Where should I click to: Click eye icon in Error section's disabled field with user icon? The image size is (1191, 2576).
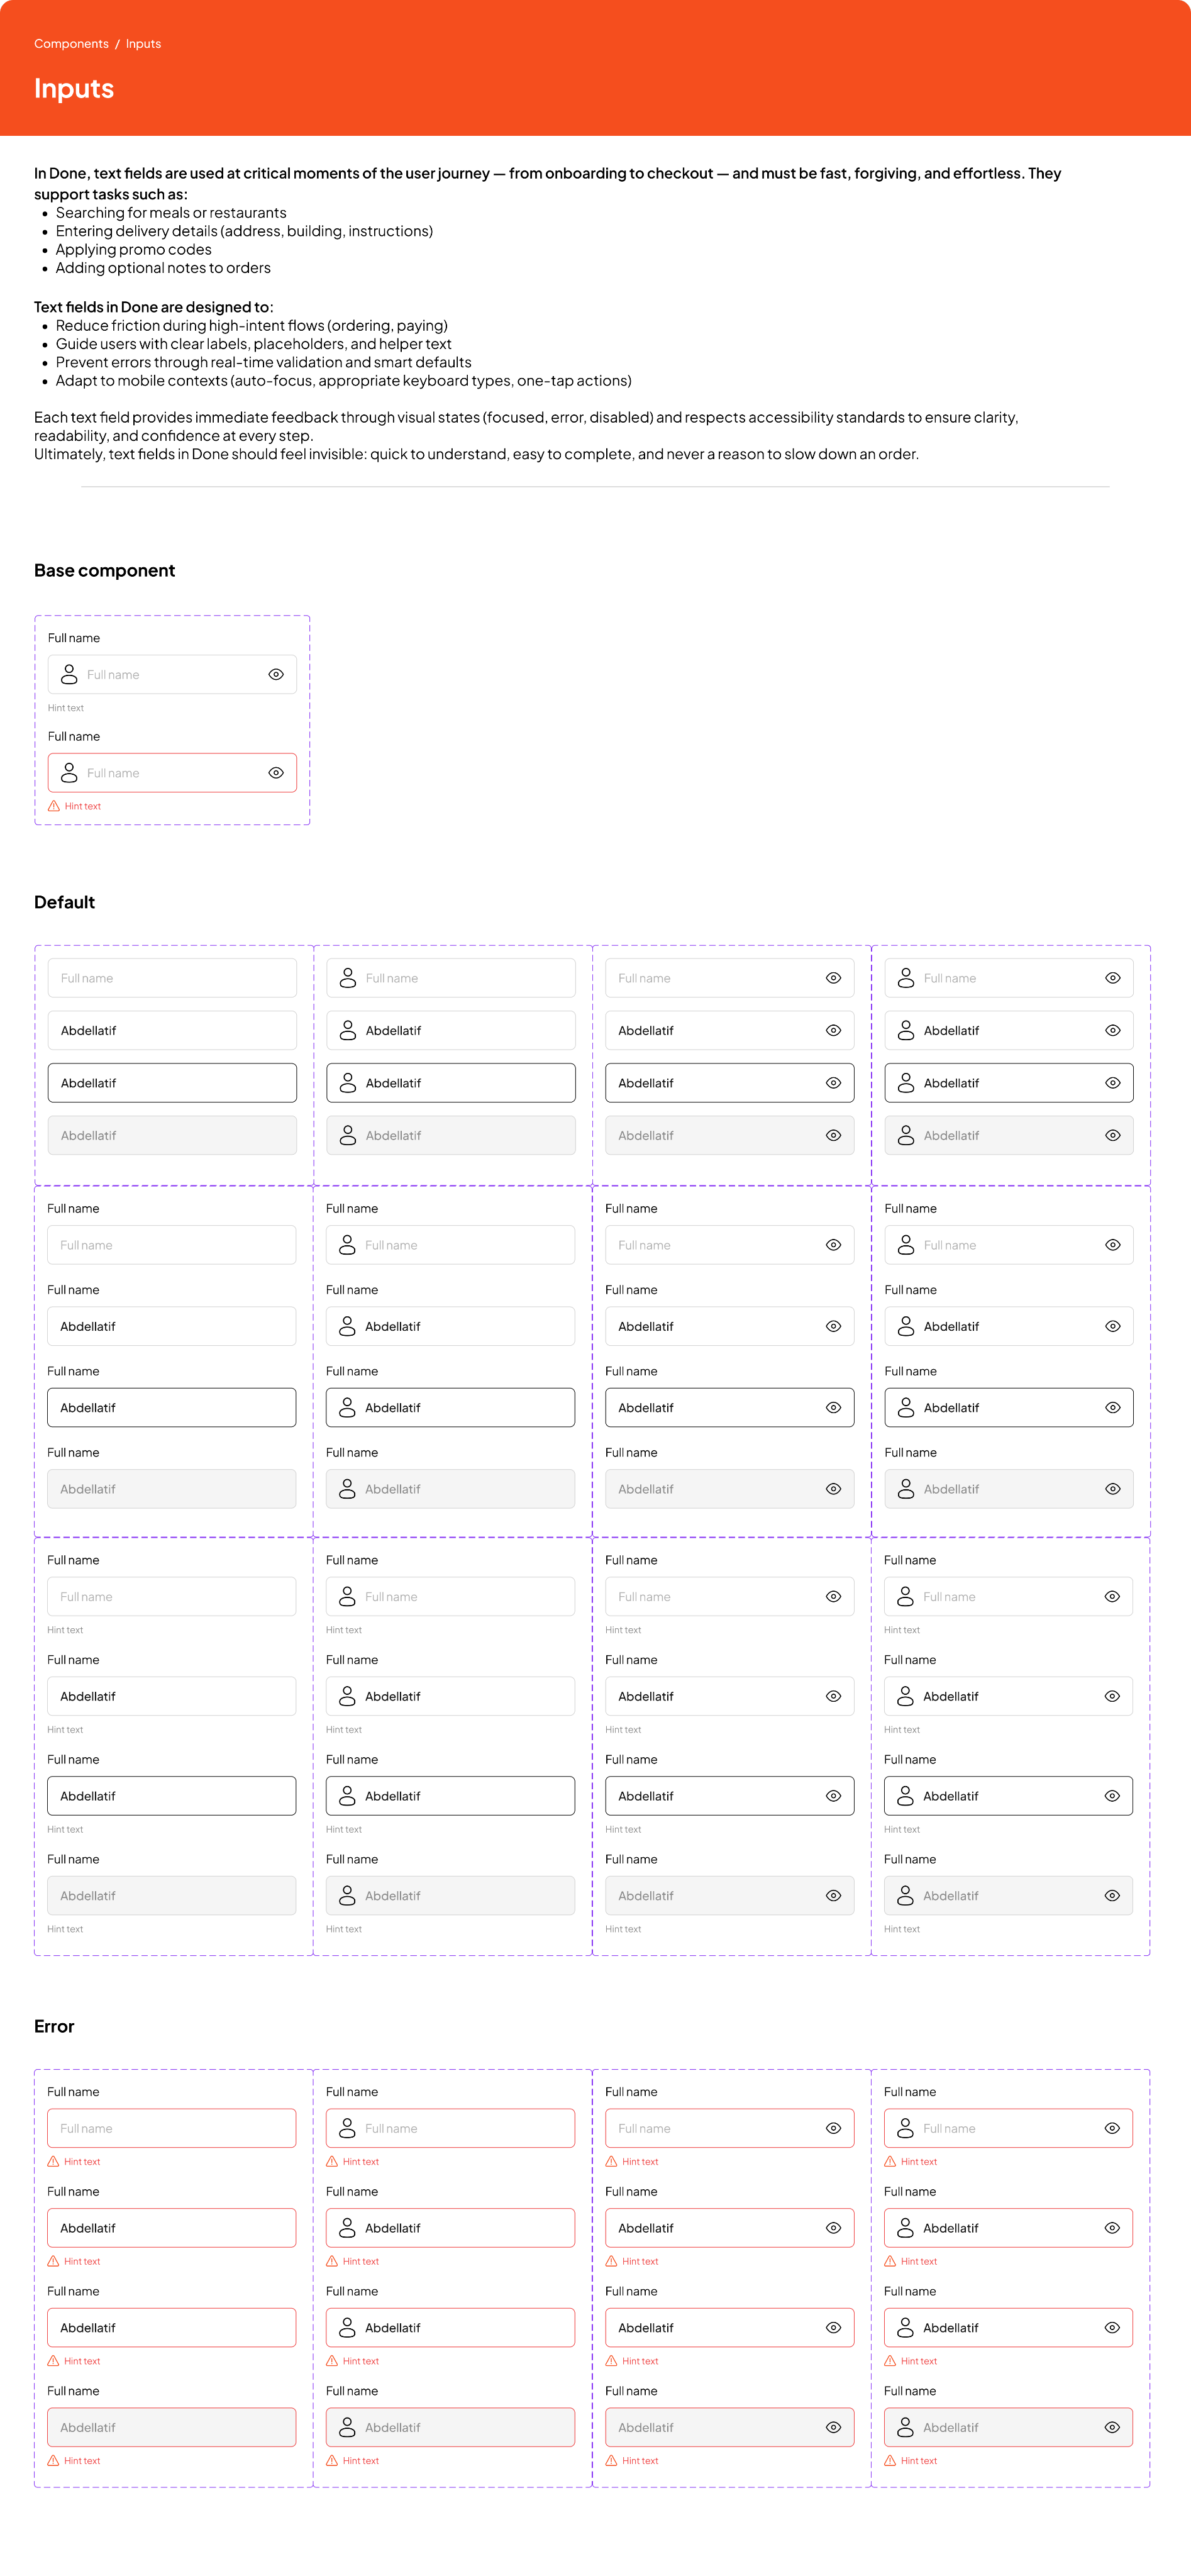pos(1111,2427)
